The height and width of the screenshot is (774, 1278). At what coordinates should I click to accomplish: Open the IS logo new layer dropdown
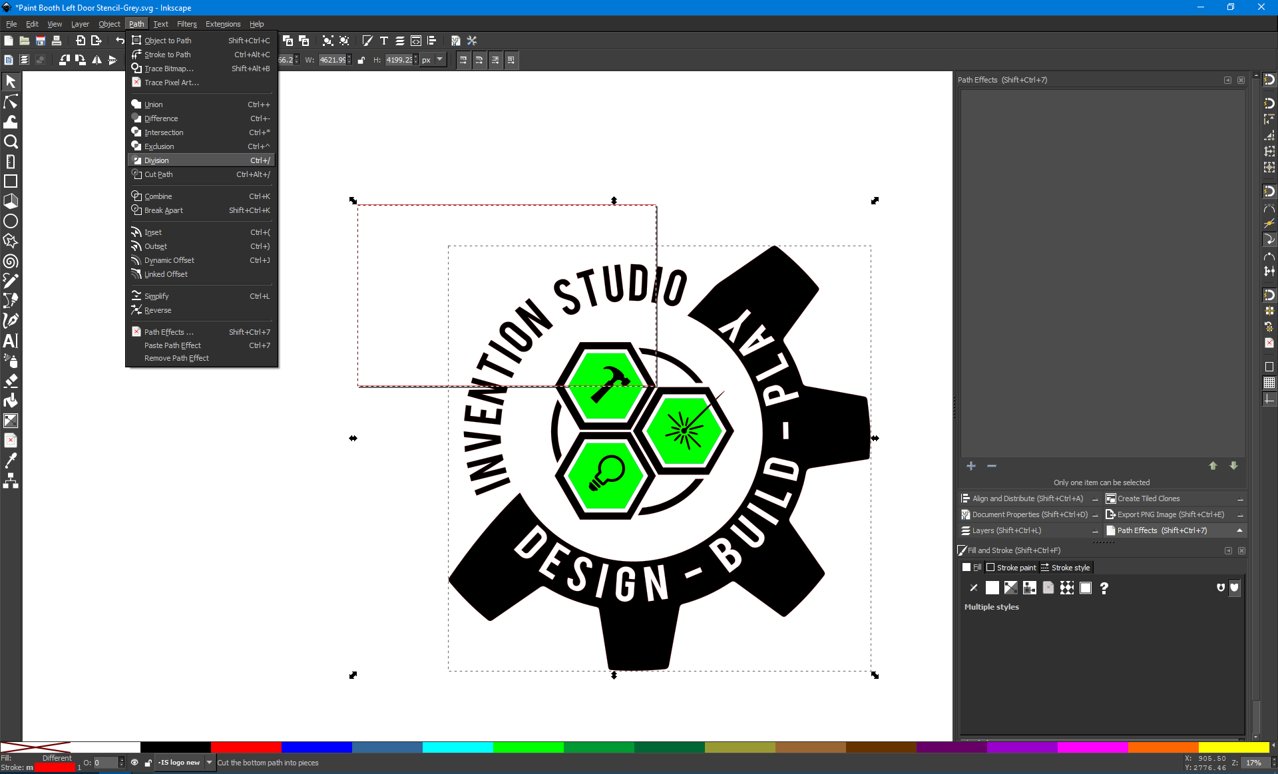coord(186,763)
